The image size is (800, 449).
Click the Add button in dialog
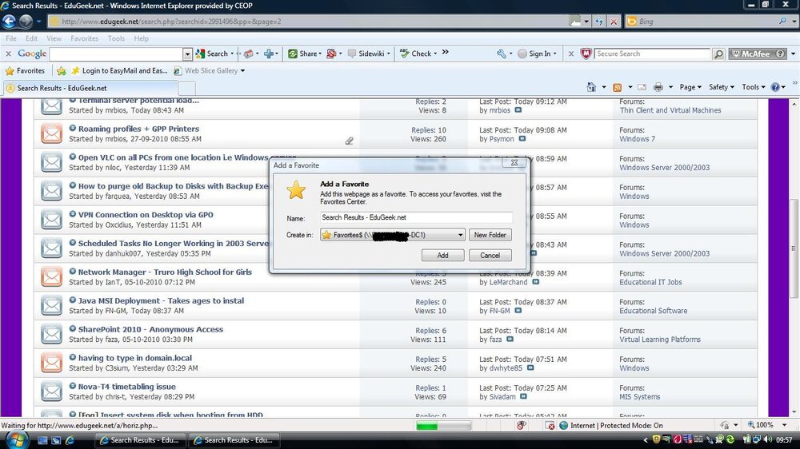443,256
